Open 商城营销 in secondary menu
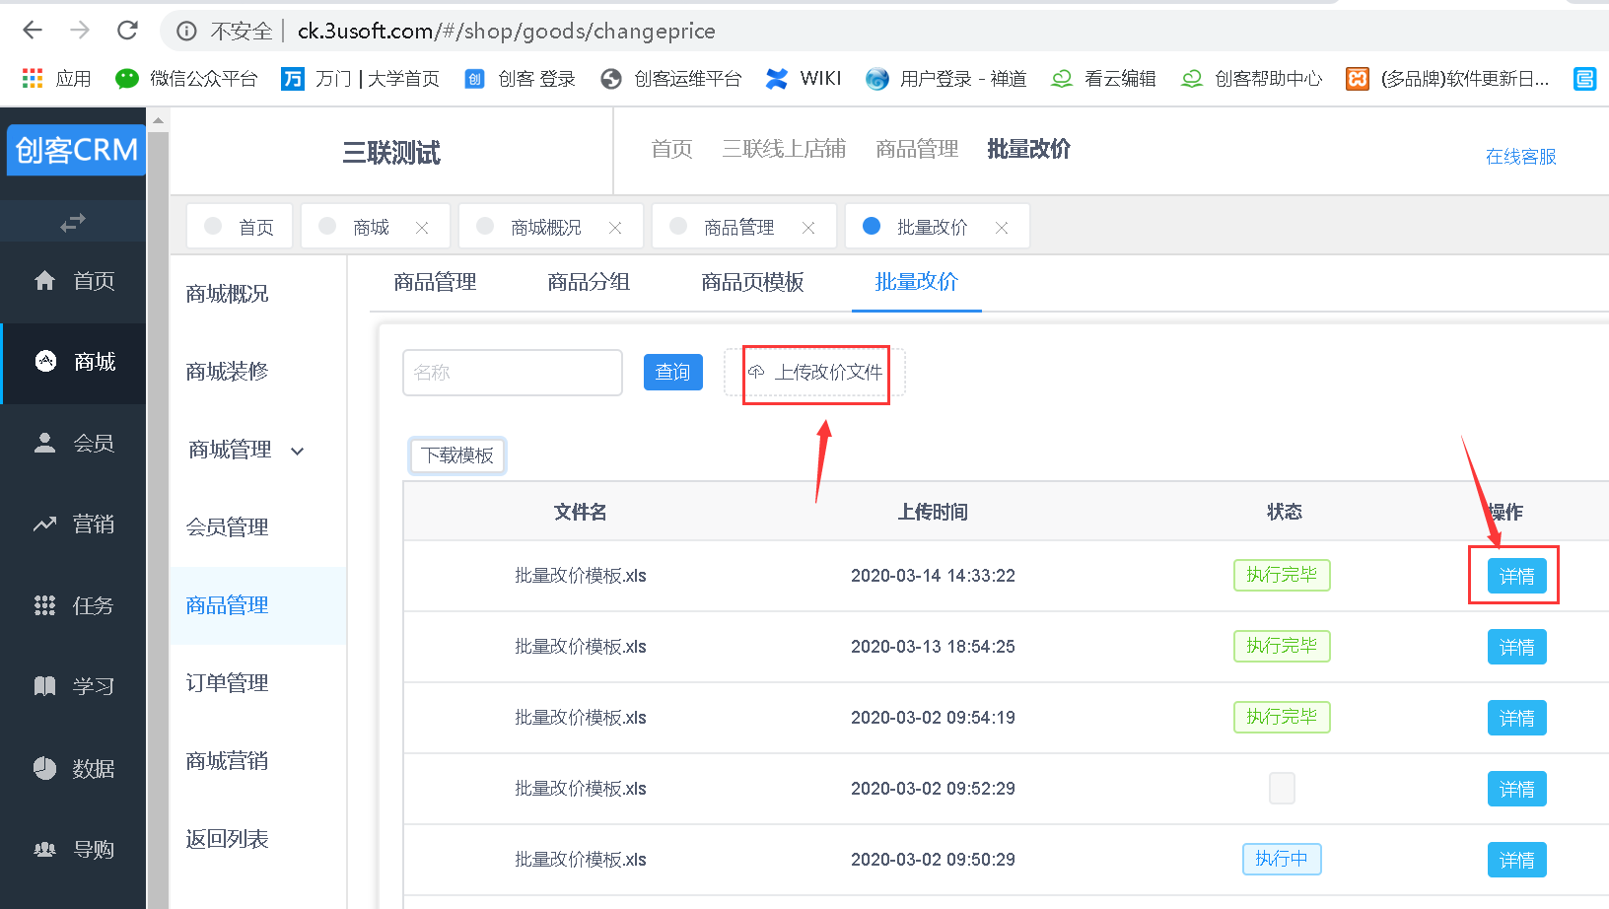Screen dimensions: 1609x909 point(227,761)
